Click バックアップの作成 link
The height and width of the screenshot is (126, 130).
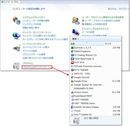tap(32, 24)
